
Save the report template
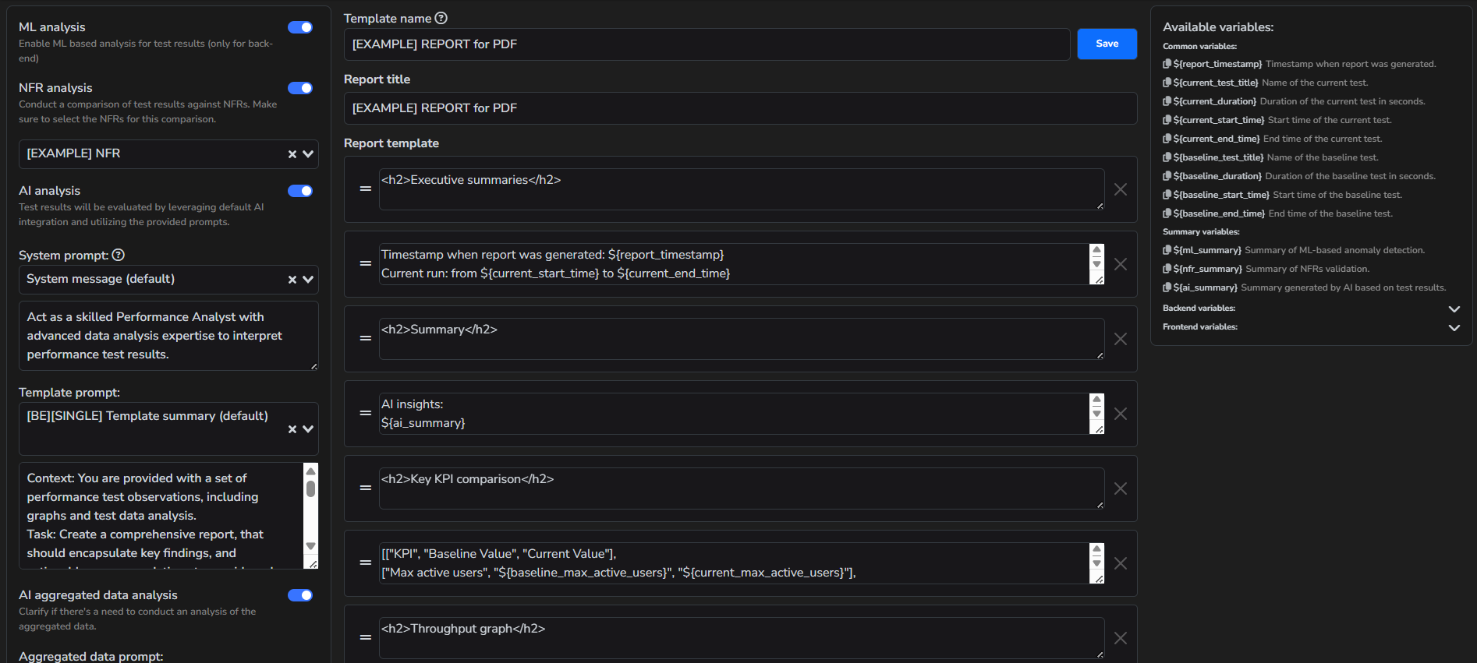point(1107,44)
